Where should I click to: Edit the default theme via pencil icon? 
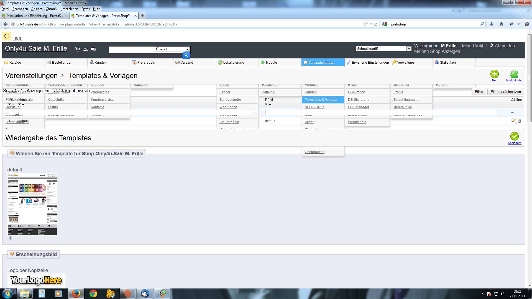click(x=513, y=121)
